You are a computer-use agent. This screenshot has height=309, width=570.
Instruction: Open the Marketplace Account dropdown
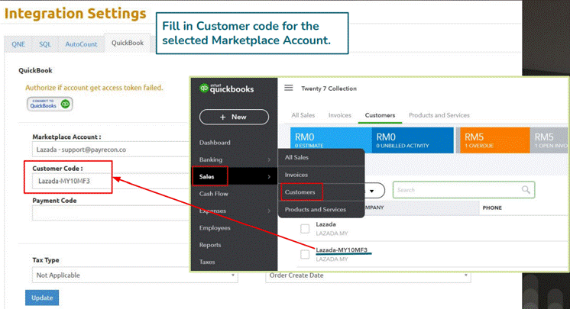point(111,150)
